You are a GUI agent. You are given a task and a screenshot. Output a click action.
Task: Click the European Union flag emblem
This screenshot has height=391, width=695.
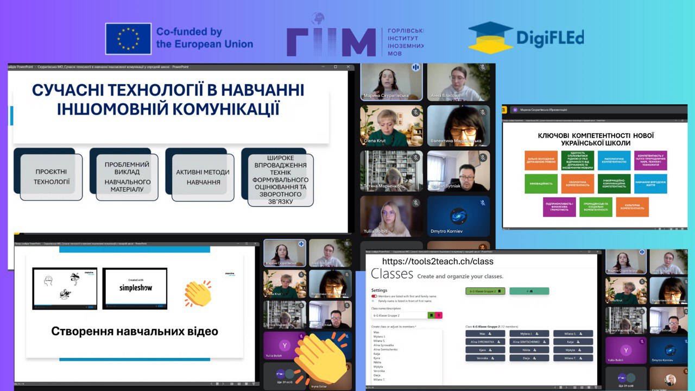(128, 39)
